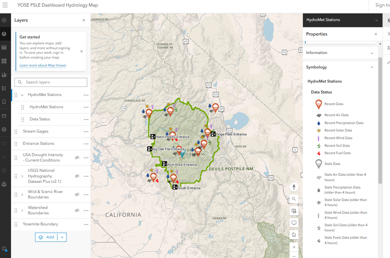
Task: Open the Learn more about Map Viewer link
Action: 43,65
